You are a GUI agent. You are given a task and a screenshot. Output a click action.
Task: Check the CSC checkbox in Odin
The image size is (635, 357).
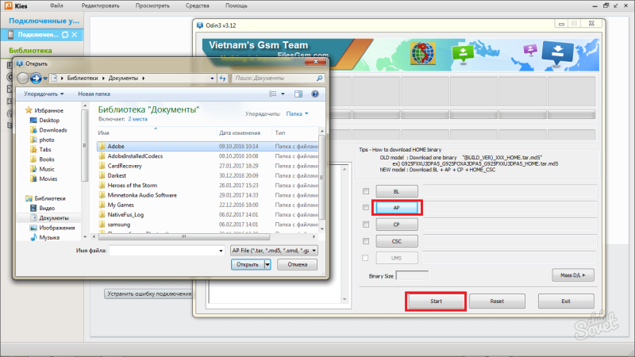366,241
